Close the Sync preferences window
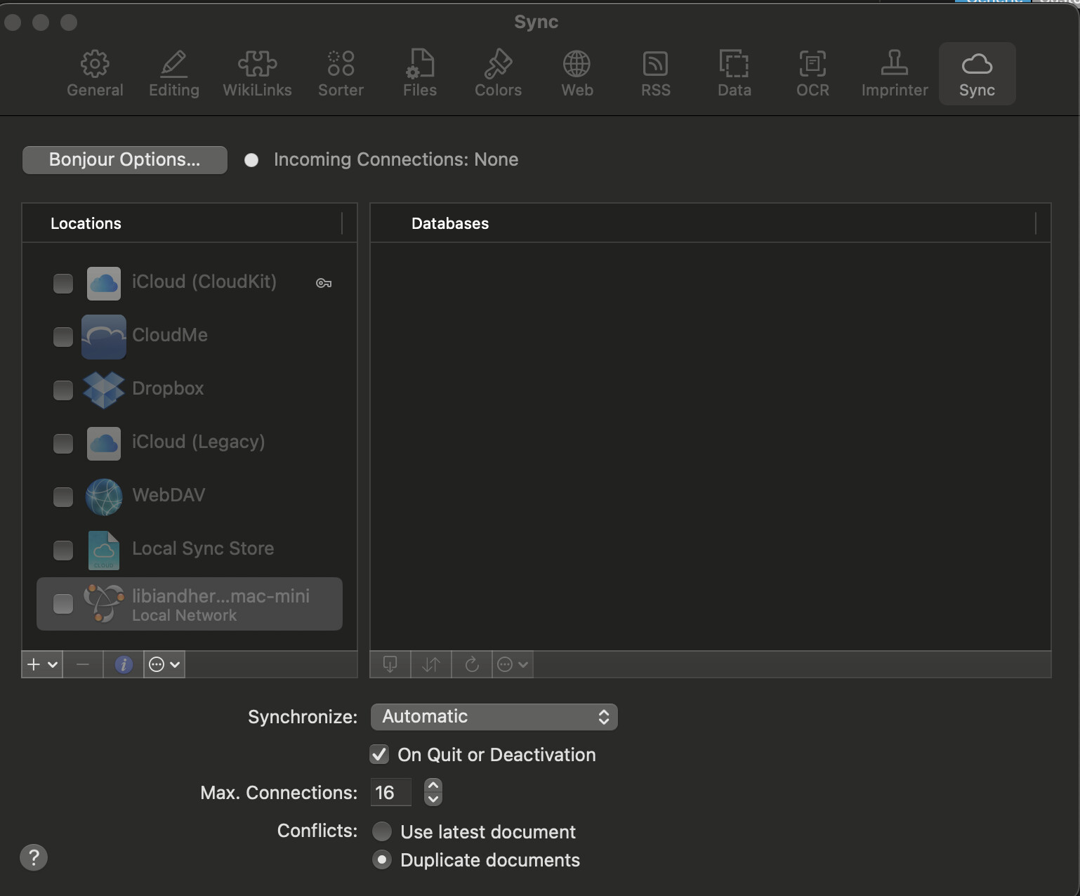 (13, 22)
